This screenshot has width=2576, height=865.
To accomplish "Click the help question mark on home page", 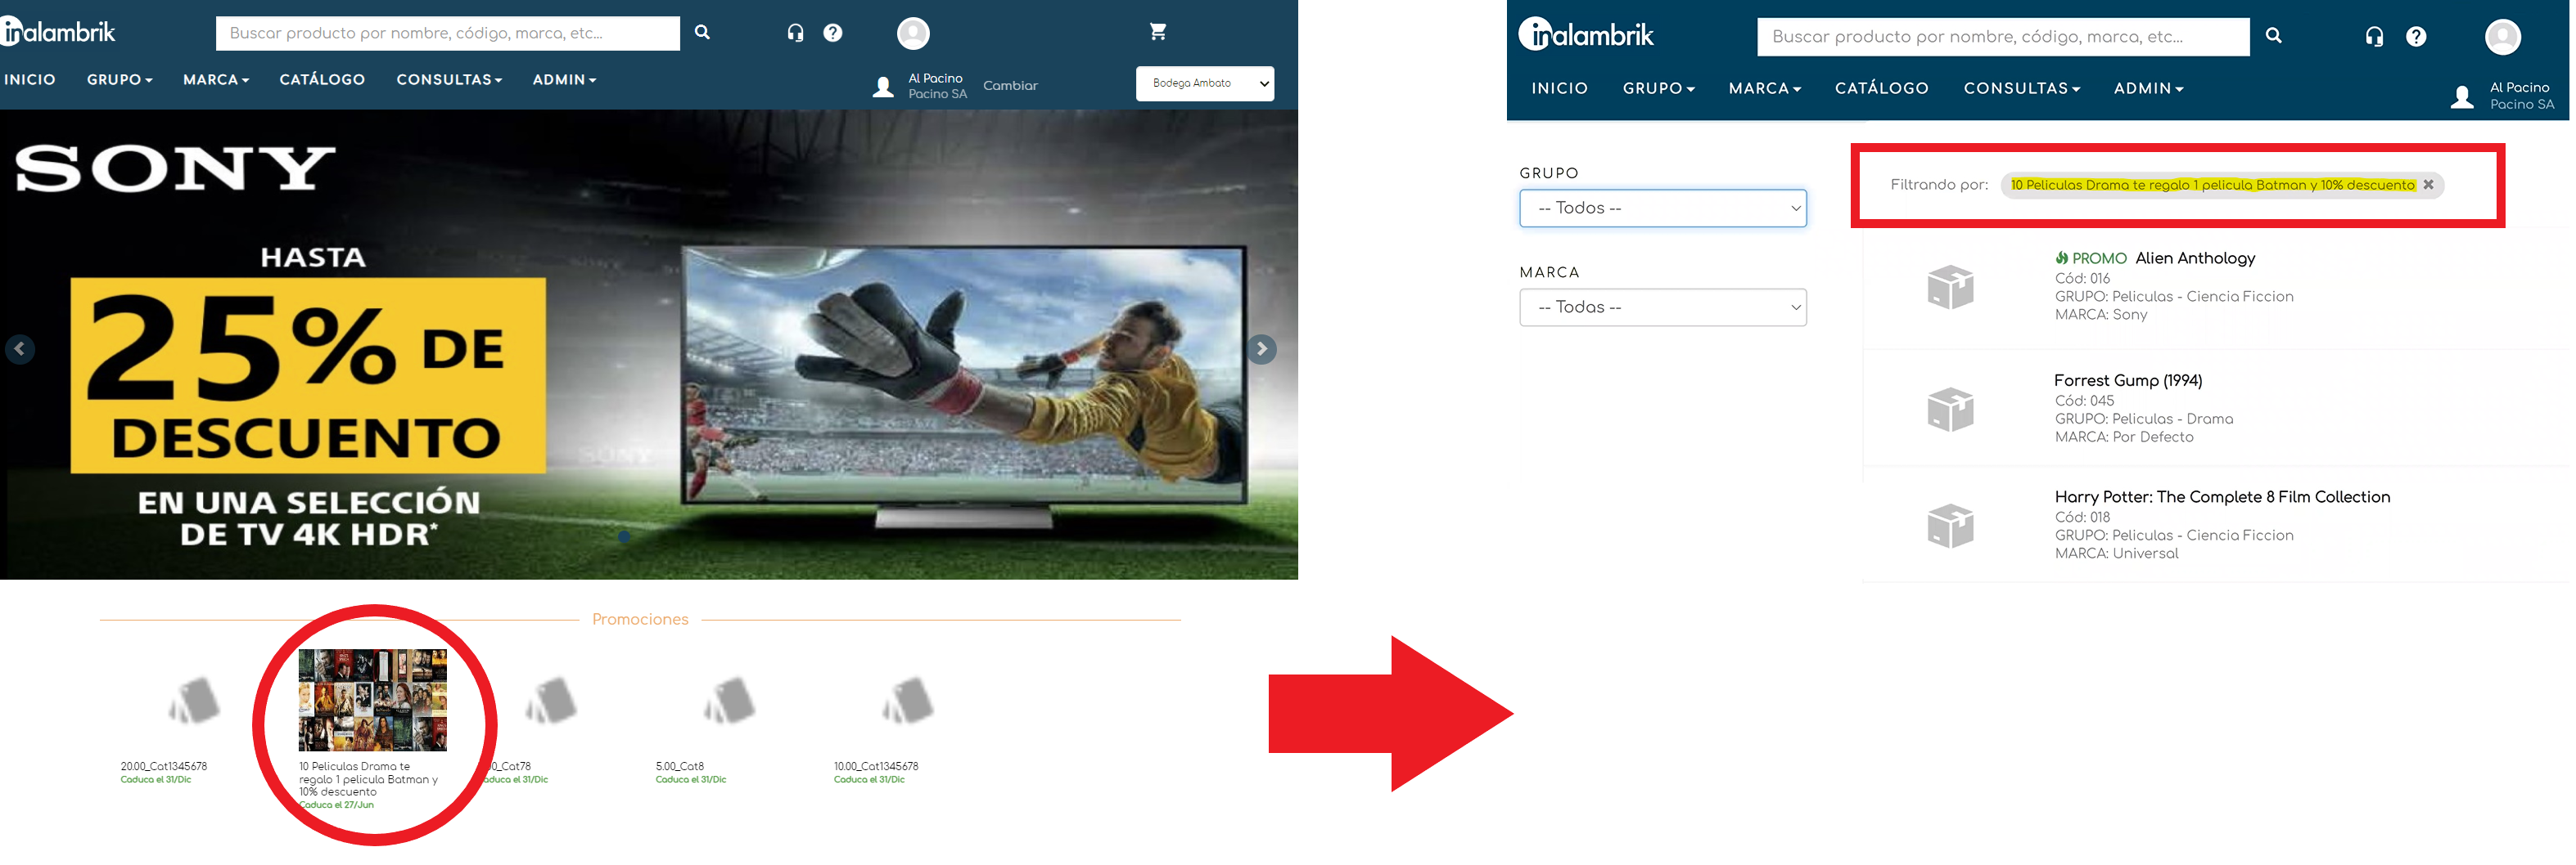I will tap(832, 33).
